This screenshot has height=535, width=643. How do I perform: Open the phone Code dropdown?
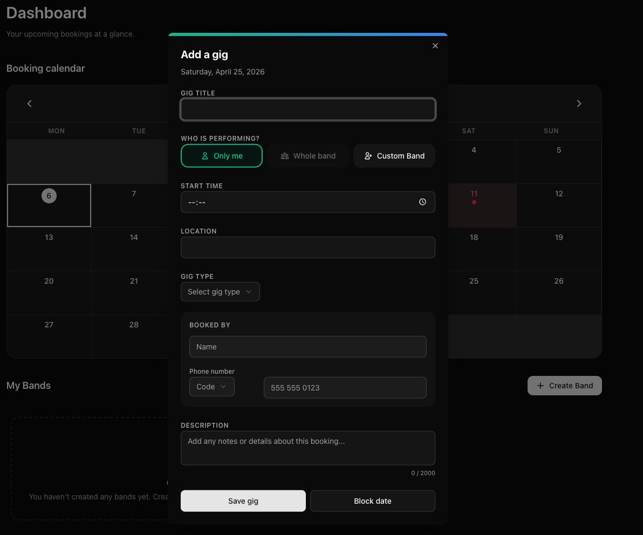click(x=211, y=387)
